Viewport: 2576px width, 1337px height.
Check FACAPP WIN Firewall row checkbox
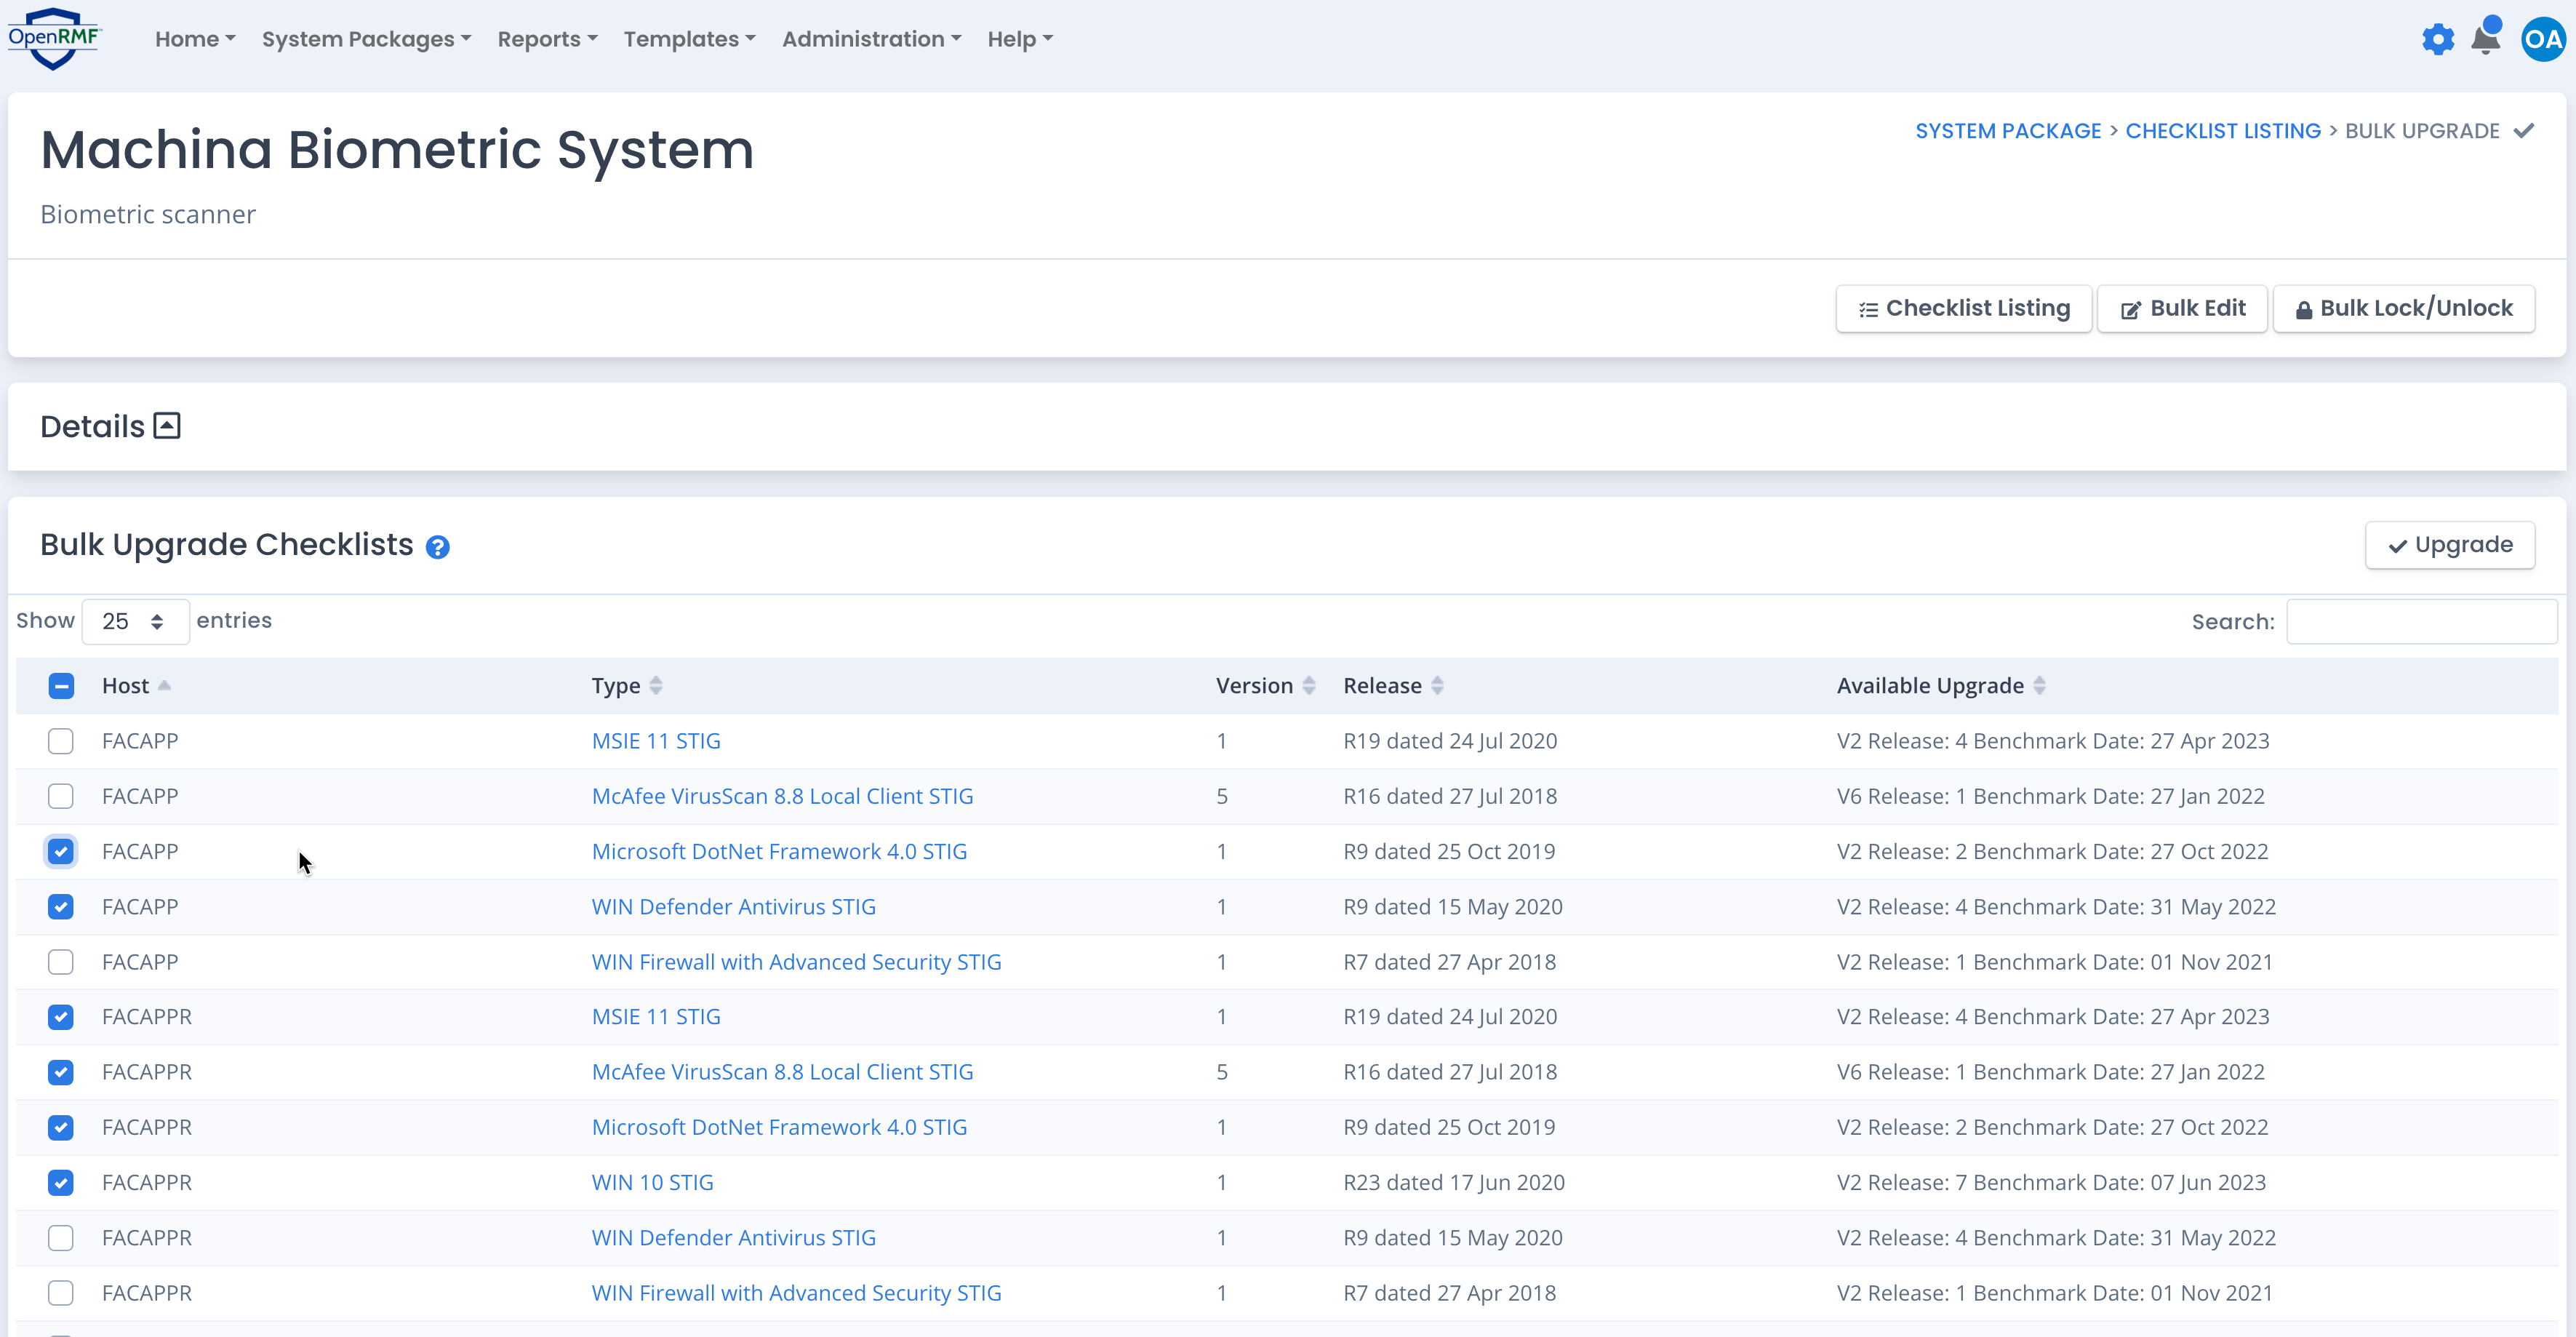pos(61,962)
